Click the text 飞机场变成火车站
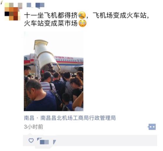The image size is (163, 151). point(119,15)
